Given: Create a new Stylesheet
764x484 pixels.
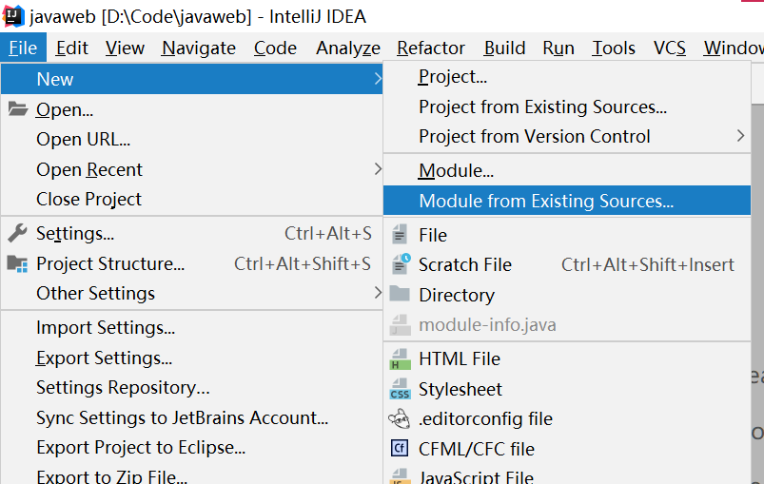Looking at the screenshot, I should (x=567, y=389).
